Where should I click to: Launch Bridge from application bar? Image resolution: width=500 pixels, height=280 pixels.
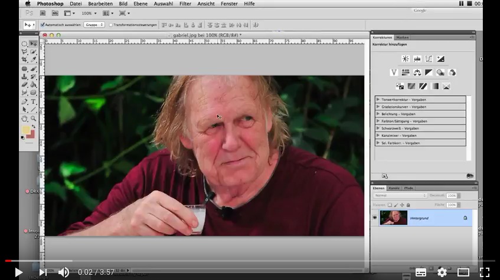pyautogui.click(x=43, y=14)
